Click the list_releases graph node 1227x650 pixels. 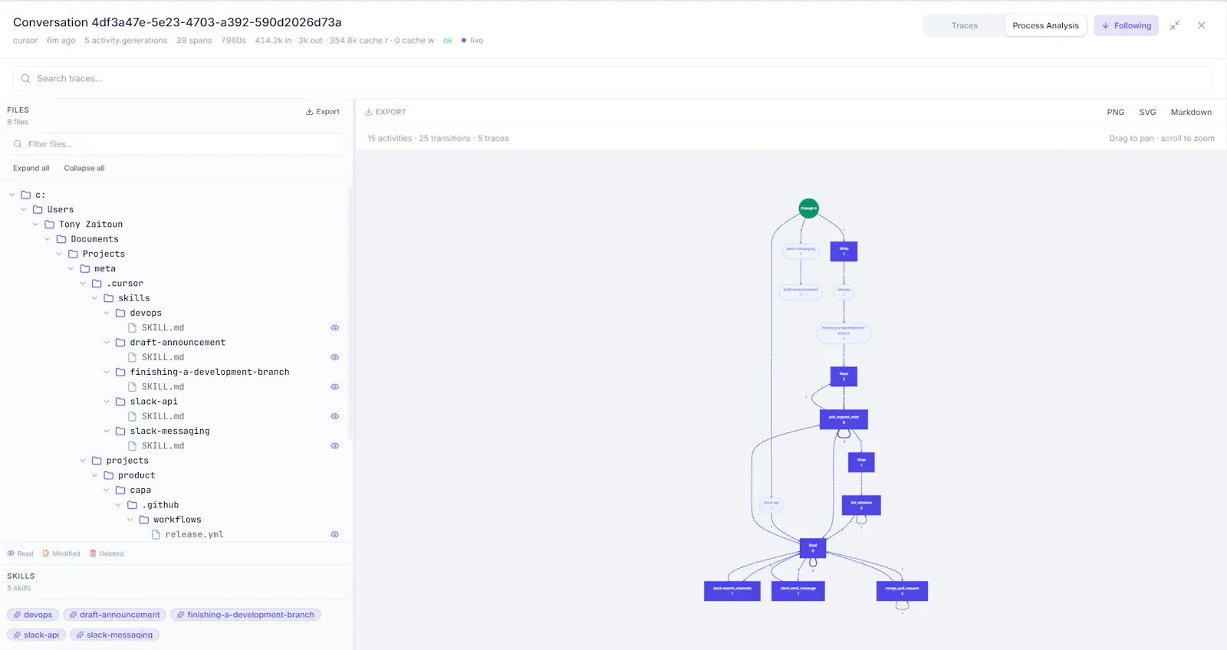[x=861, y=505]
